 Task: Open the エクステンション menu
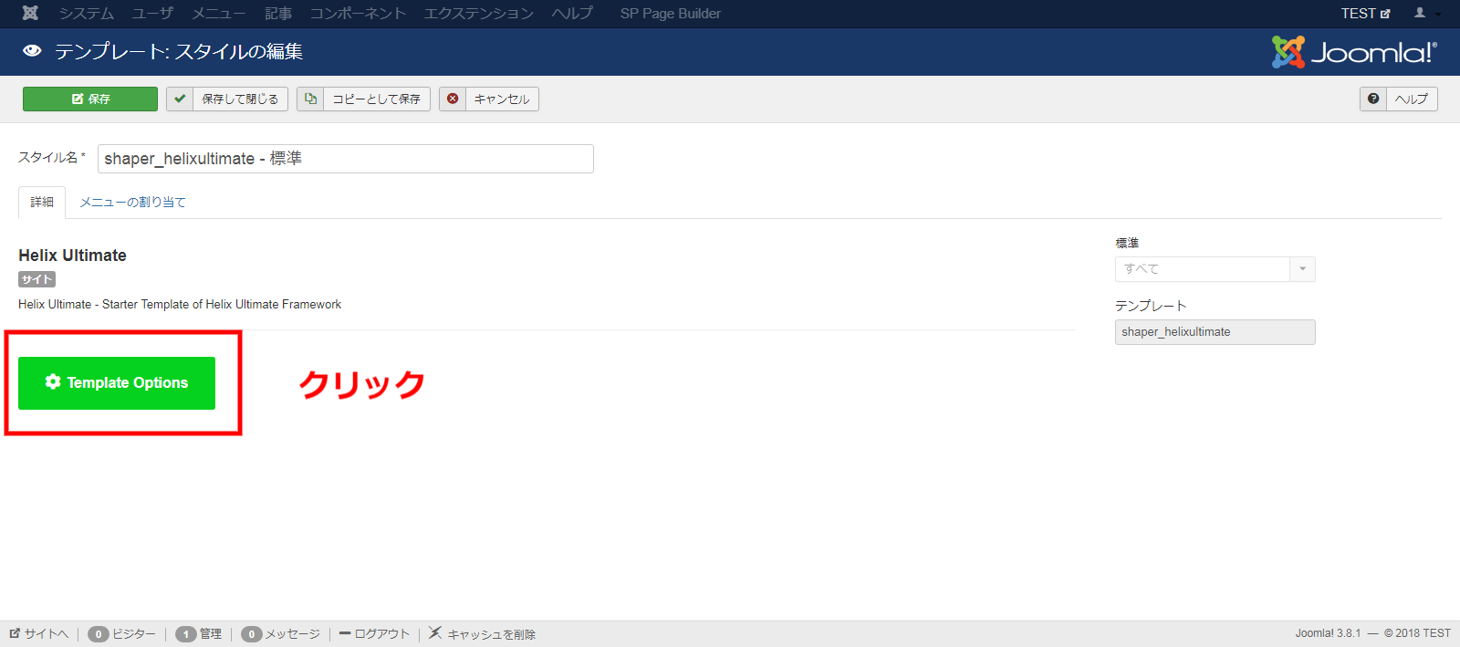(x=478, y=14)
